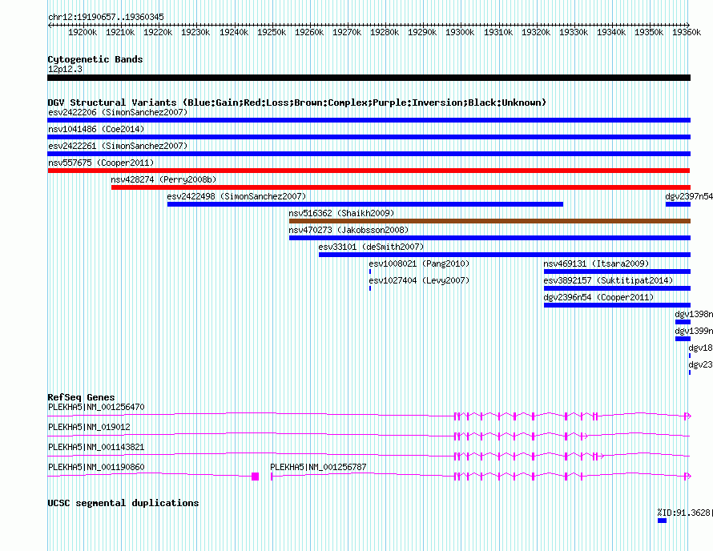Screen dimensions: 713x551
Task: Click the dgv18 variant label
Action: [701, 348]
